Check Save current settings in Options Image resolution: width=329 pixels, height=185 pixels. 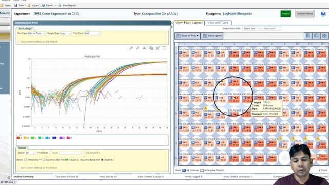point(19,168)
